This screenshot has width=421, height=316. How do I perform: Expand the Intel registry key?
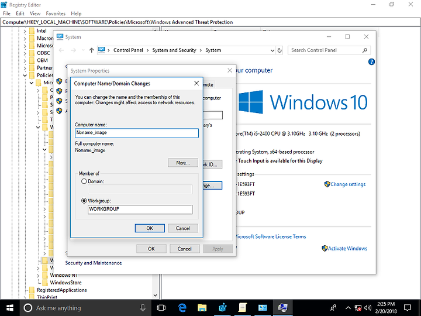click(x=25, y=31)
